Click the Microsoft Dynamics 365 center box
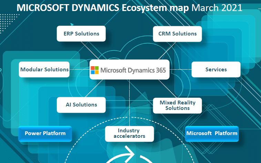Screen dimensions: 261x163 point(130,70)
